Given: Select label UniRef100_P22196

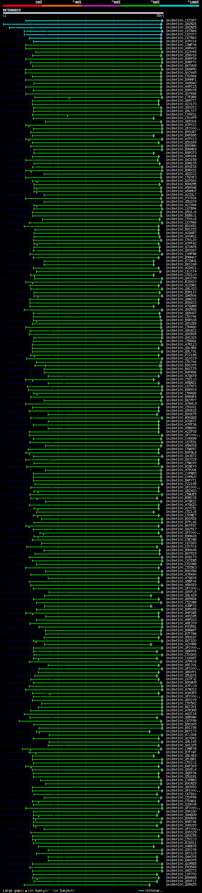Looking at the screenshot, I should (x=181, y=355).
